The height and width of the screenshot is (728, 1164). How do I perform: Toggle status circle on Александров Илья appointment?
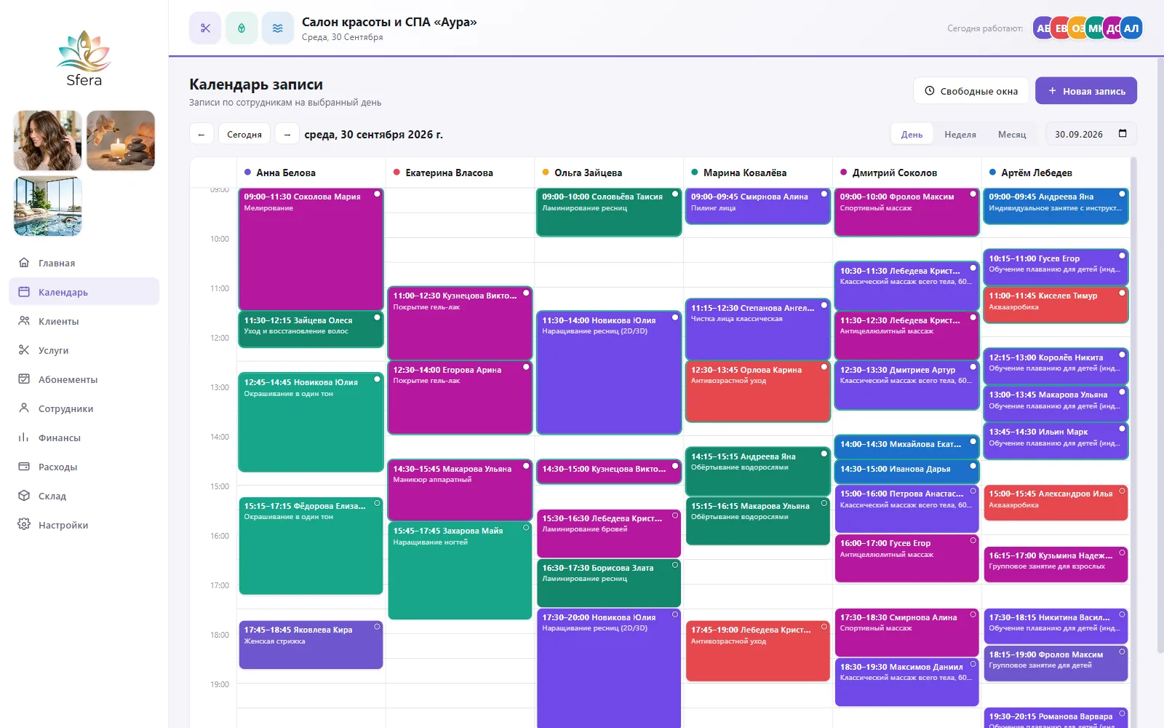(x=1122, y=491)
